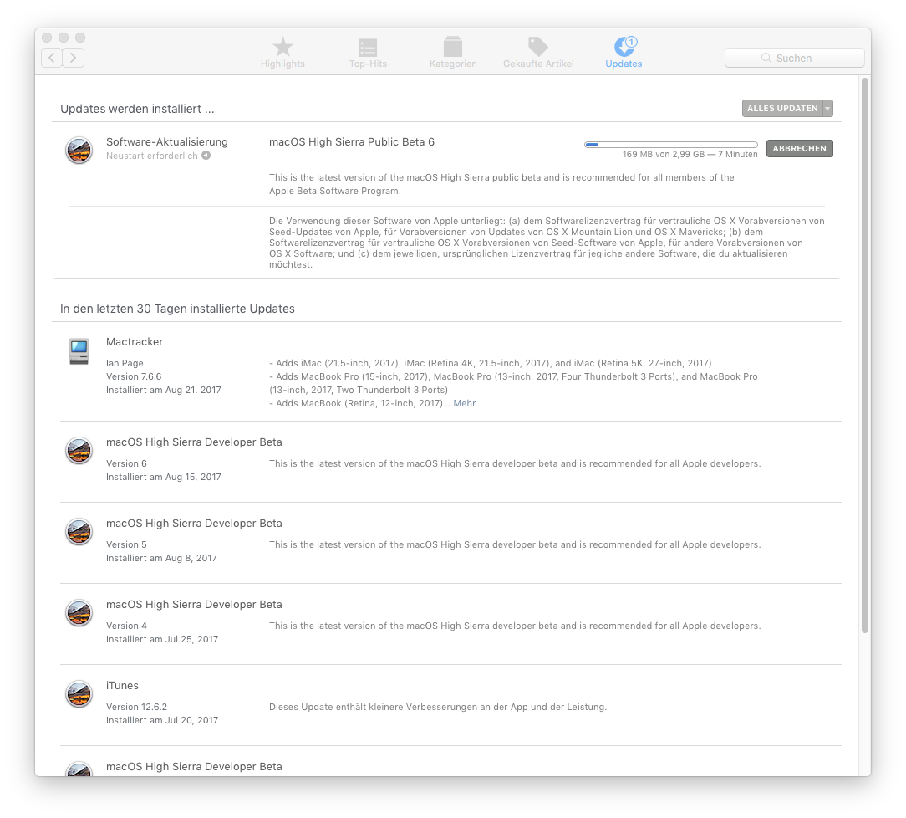Click 'Installiert am Jul 25, 2017'

[162, 639]
